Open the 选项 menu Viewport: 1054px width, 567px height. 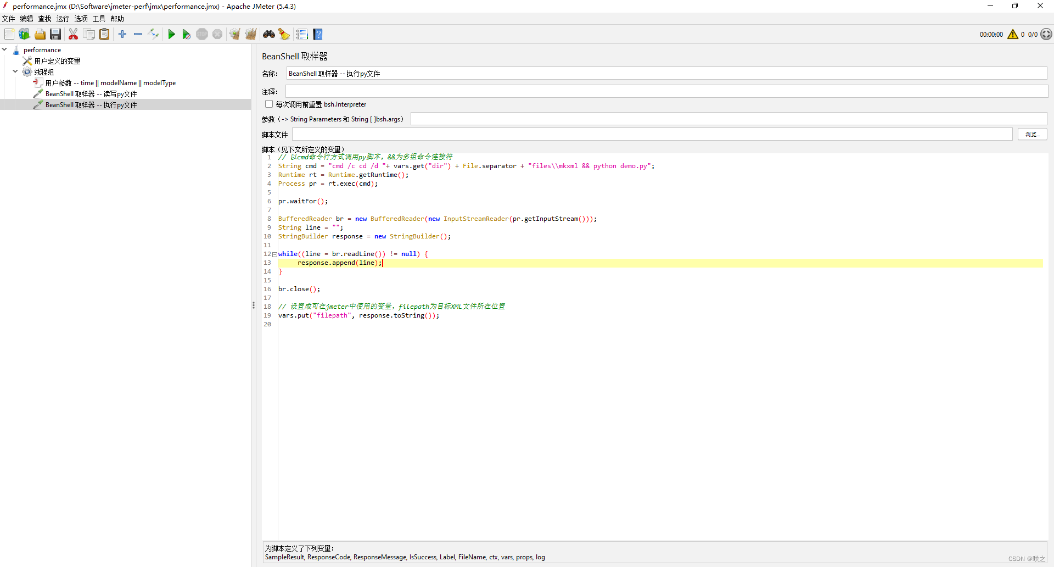[81, 19]
